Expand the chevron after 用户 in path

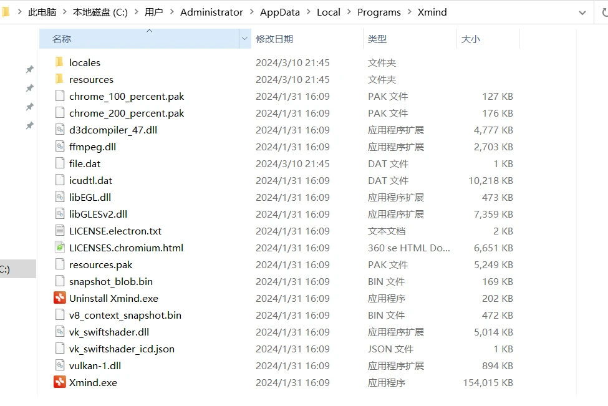(x=171, y=12)
